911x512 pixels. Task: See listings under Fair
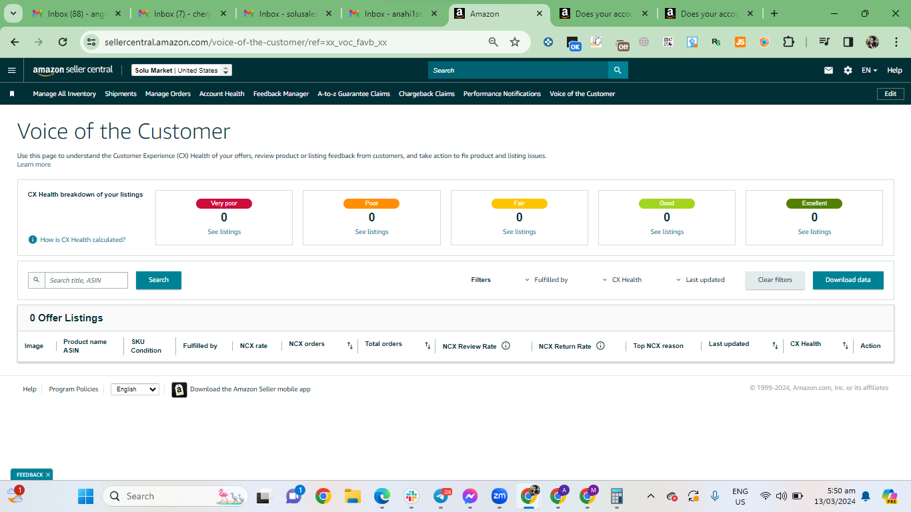tap(520, 232)
